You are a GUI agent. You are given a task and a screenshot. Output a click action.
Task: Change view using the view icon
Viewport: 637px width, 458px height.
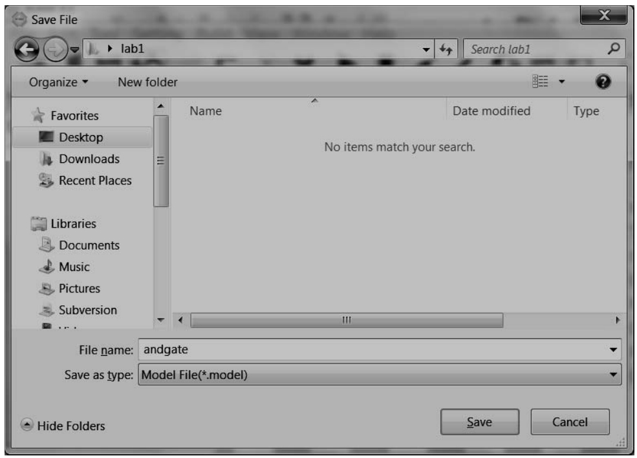540,82
